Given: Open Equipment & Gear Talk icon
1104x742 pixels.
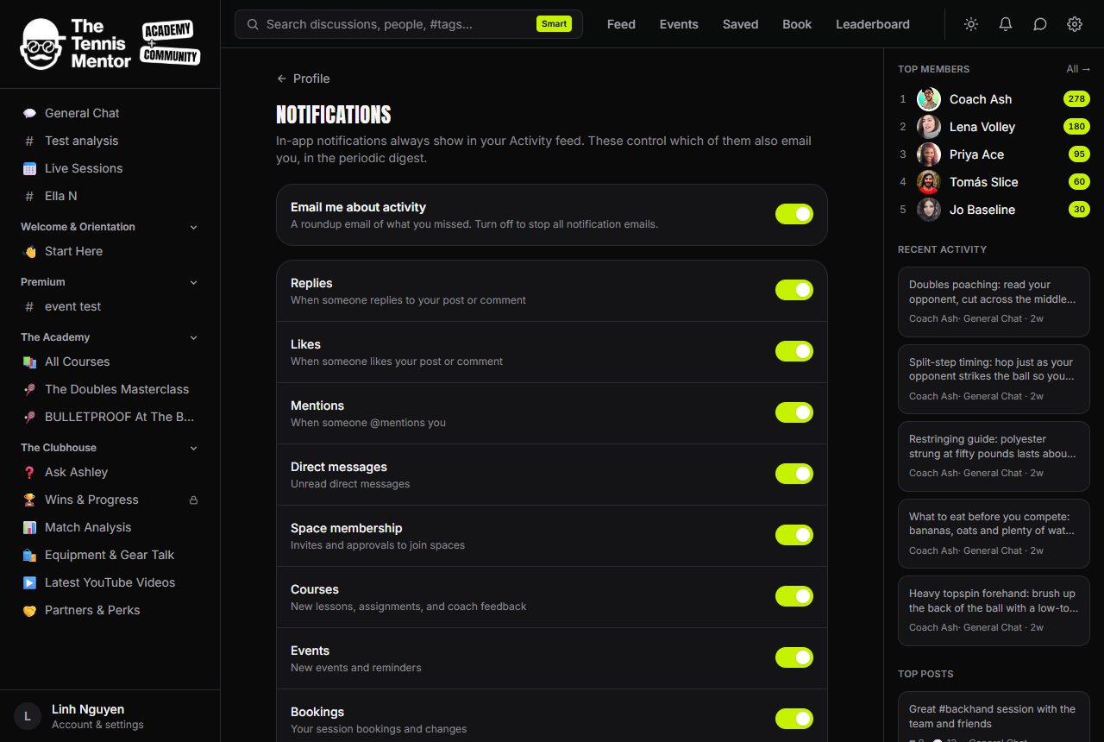Looking at the screenshot, I should point(29,555).
